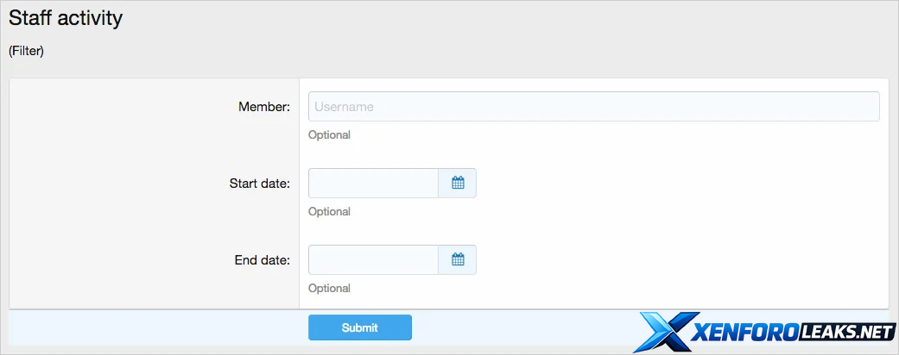Click Optional hint below End date
Image resolution: width=899 pixels, height=355 pixels.
click(329, 289)
